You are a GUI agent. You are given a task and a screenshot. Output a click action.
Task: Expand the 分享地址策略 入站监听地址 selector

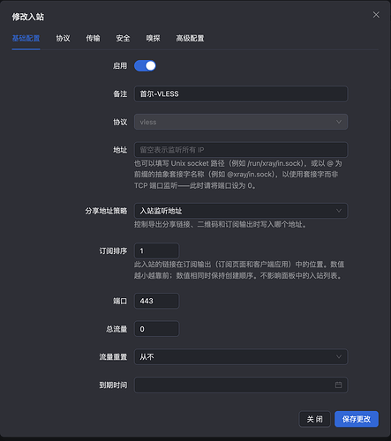click(241, 211)
